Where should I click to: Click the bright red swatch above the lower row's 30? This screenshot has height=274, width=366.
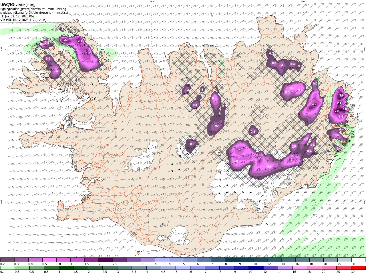(359, 268)
